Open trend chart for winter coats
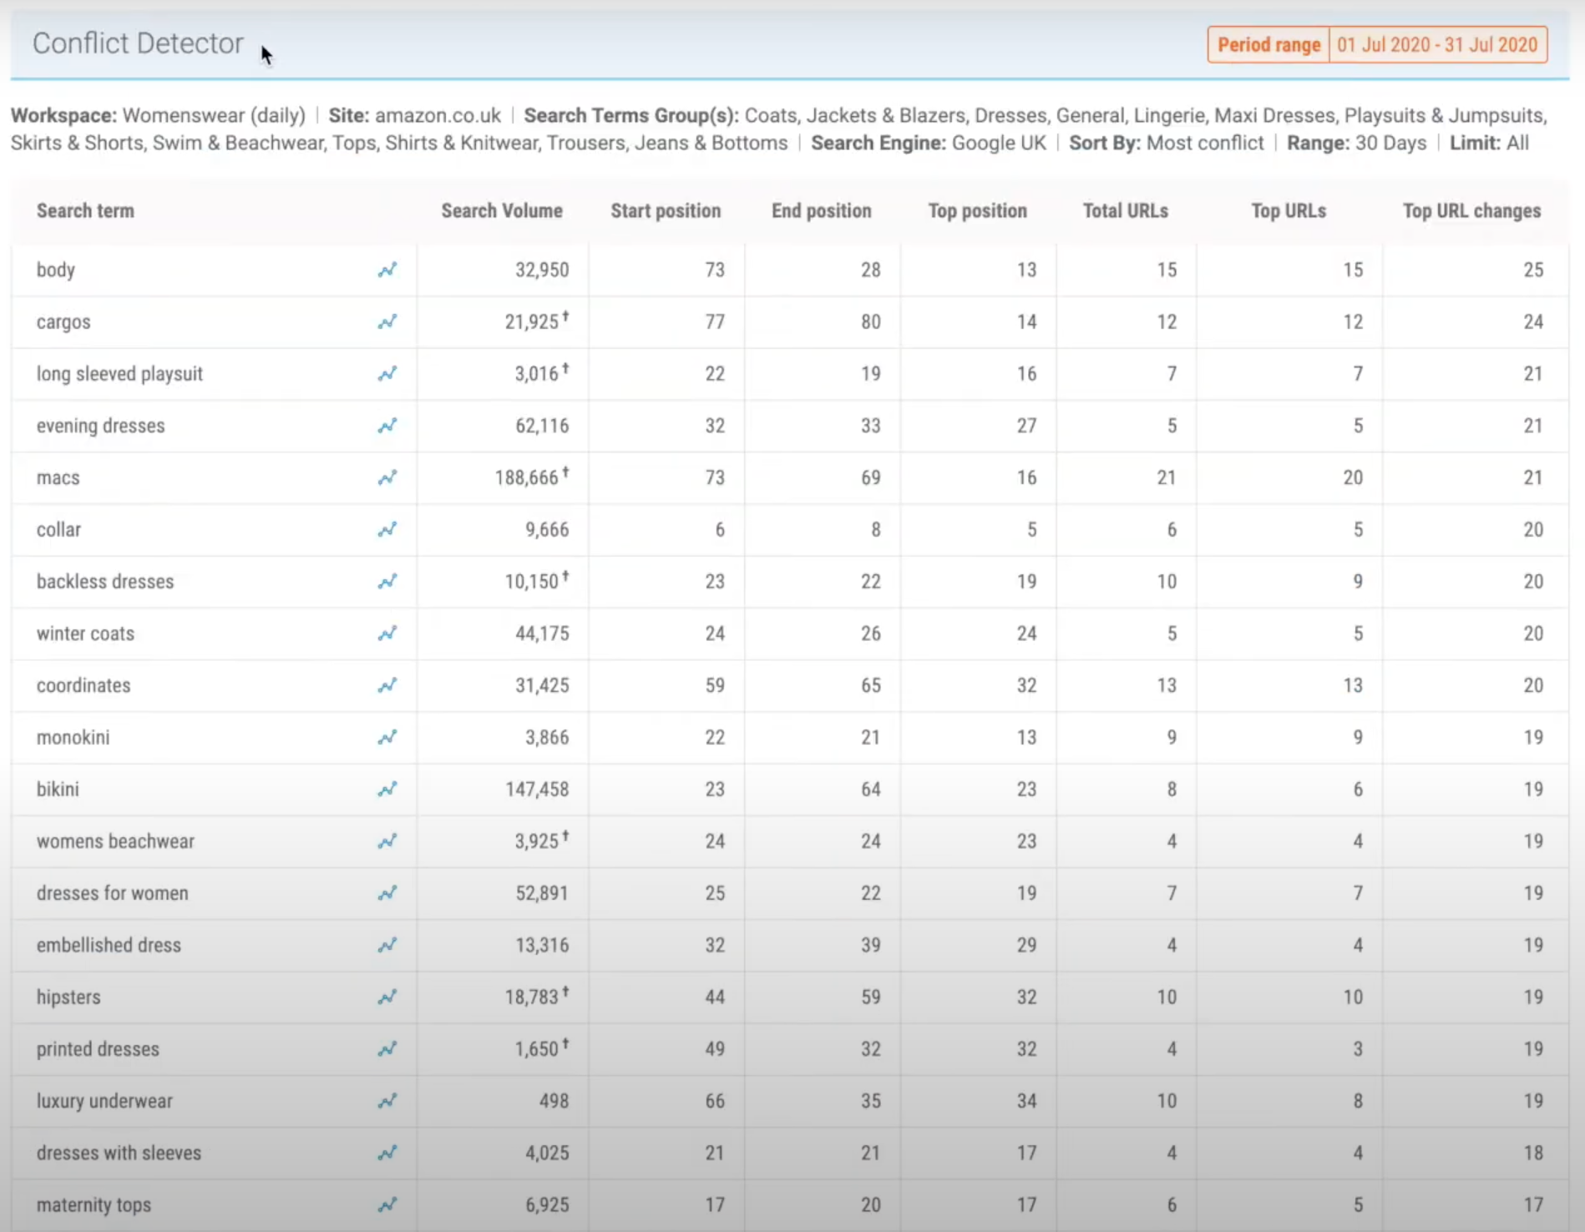This screenshot has width=1585, height=1232. point(387,634)
